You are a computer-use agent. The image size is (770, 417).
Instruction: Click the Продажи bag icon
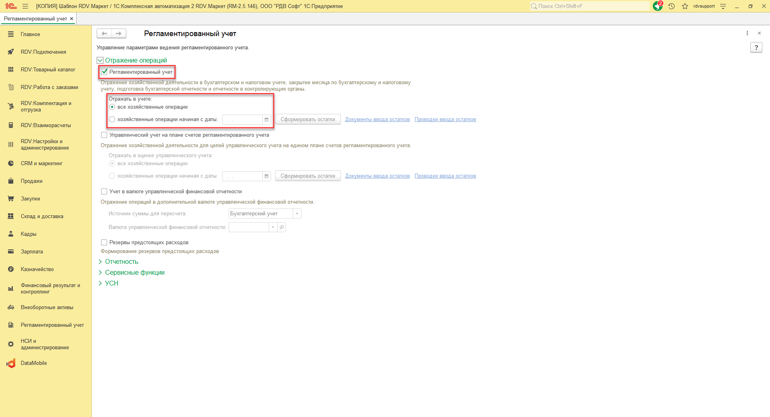pos(11,181)
